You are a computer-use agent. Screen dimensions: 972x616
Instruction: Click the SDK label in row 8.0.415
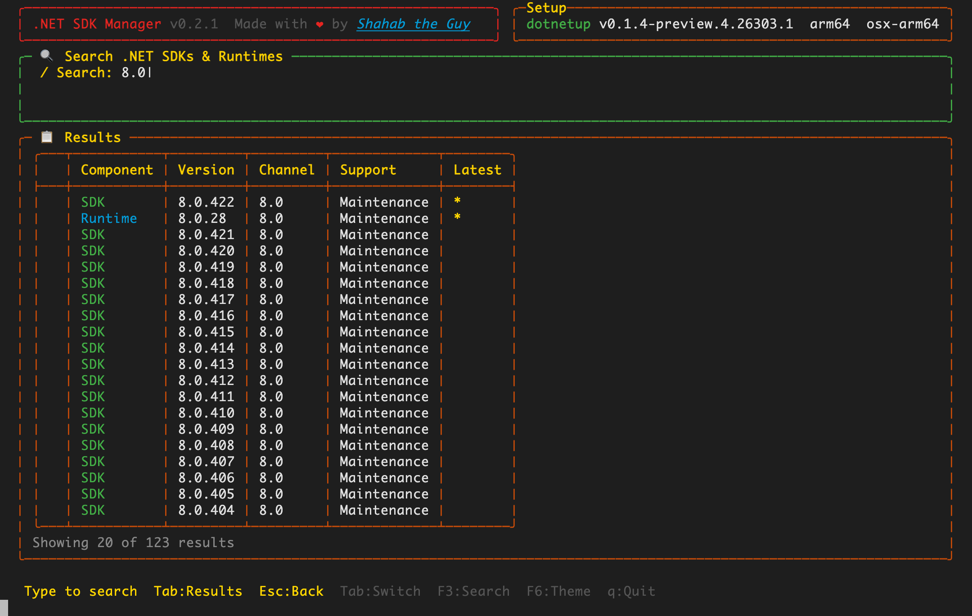(x=93, y=332)
